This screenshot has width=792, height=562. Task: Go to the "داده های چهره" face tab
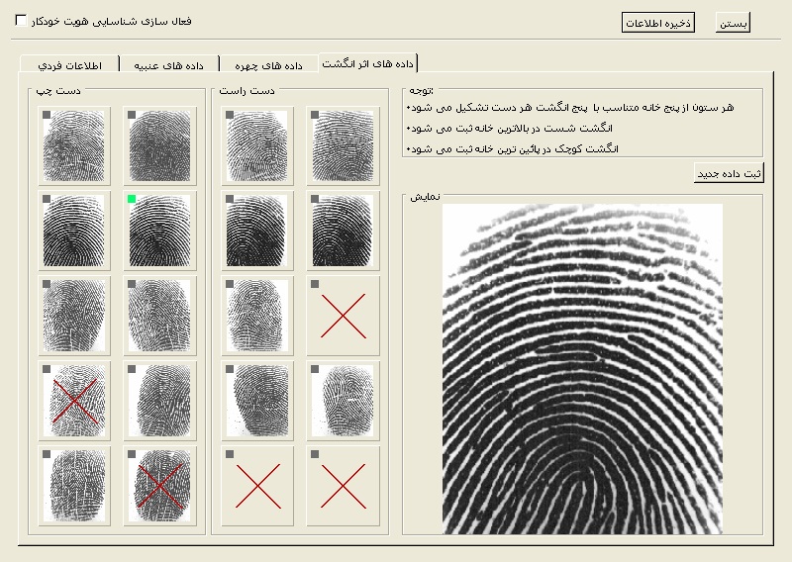click(268, 65)
